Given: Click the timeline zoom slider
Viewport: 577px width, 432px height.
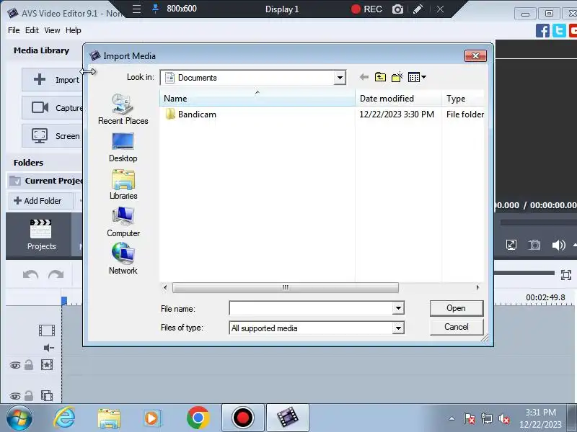Looking at the screenshot, I should point(524,273).
